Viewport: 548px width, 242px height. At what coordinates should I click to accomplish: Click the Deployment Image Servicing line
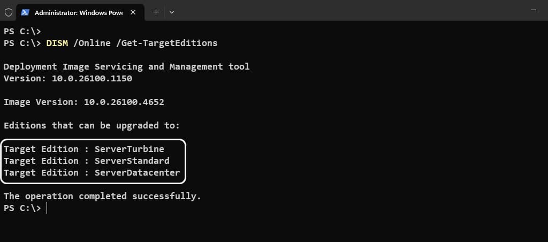click(x=126, y=67)
